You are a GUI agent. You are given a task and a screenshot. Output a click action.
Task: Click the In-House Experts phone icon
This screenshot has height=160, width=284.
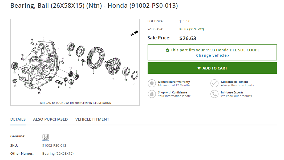pyautogui.click(x=214, y=94)
